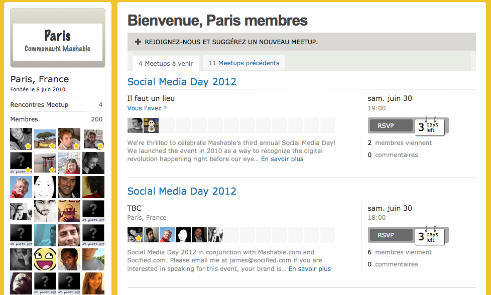Click the "Bienvenue, Paris membres" heading
Image resolution: width=491 pixels, height=295 pixels.
pyautogui.click(x=217, y=21)
